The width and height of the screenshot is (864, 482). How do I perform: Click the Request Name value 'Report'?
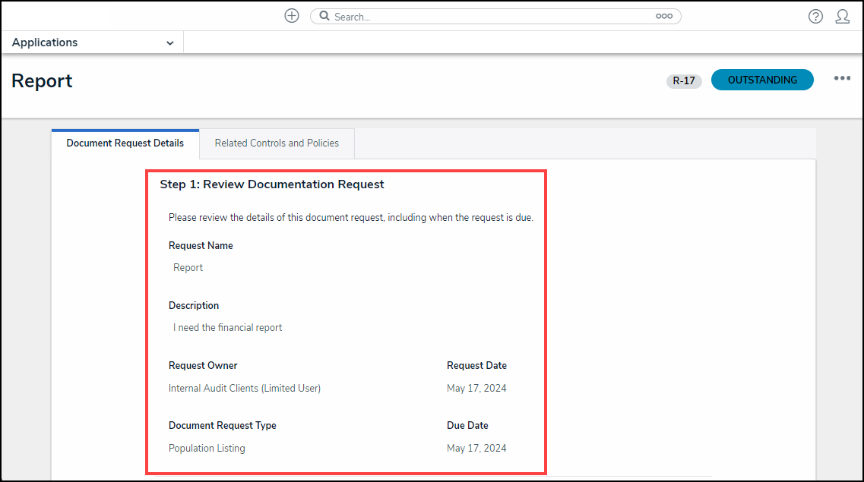pos(188,267)
